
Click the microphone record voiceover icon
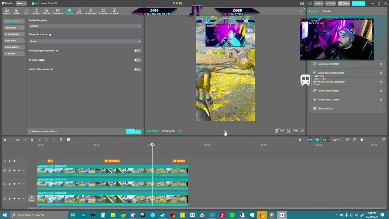(300, 140)
